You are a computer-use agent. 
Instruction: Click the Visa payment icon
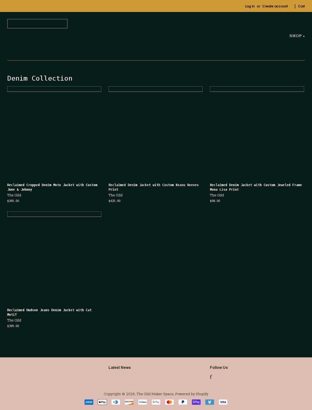click(x=223, y=402)
